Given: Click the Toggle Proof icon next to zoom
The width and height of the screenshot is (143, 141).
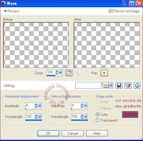Looking at the screenshot, I should click(x=78, y=73).
